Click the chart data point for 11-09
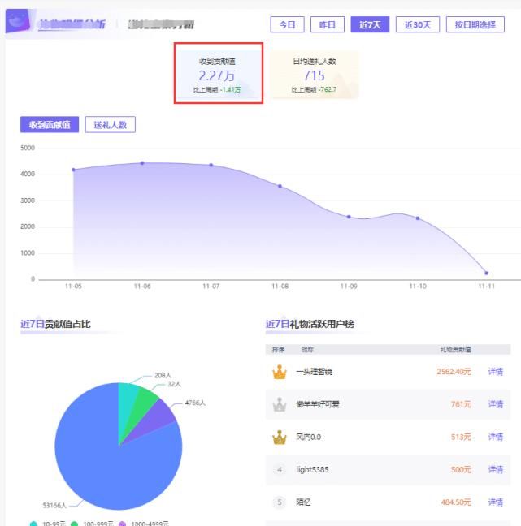 [x=349, y=217]
